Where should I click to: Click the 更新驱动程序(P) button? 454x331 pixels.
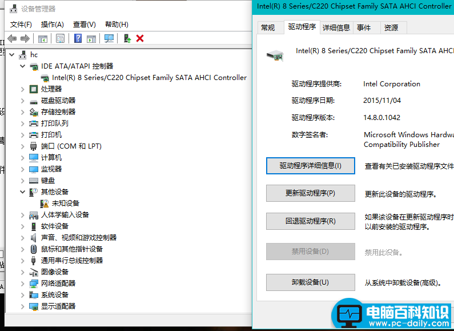pyautogui.click(x=311, y=193)
